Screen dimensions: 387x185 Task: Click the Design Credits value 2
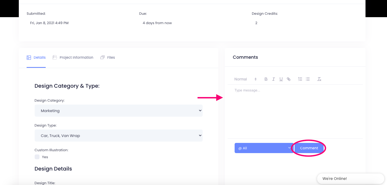(256, 23)
